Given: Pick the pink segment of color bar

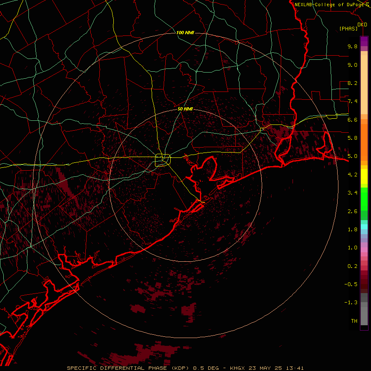Looking at the screenshot, I should click(364, 250).
